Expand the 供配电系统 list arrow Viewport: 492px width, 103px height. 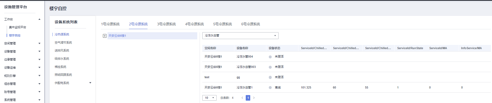(90, 83)
